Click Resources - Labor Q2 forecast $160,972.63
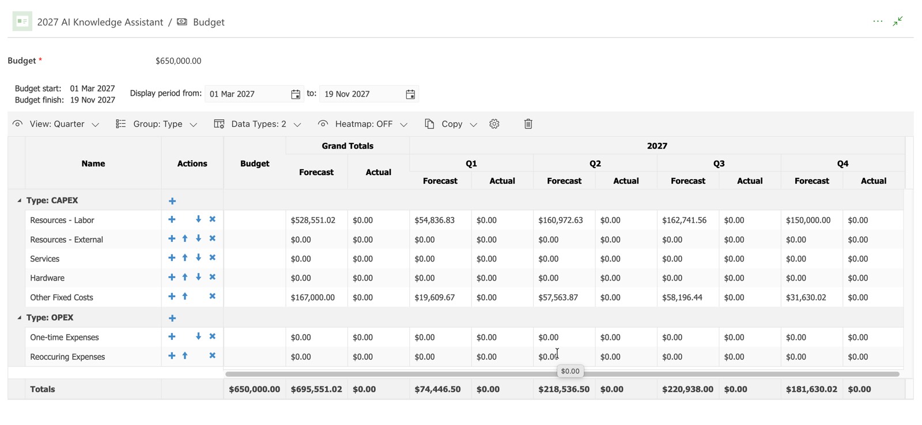The width and height of the screenshot is (922, 425). point(561,220)
